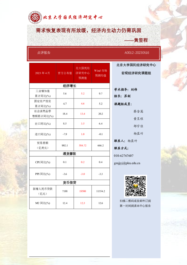This screenshot has height=265, width=187.
Task: Click the 固定资产投资累计同比(%) row label
Action: pyautogui.click(x=42, y=104)
